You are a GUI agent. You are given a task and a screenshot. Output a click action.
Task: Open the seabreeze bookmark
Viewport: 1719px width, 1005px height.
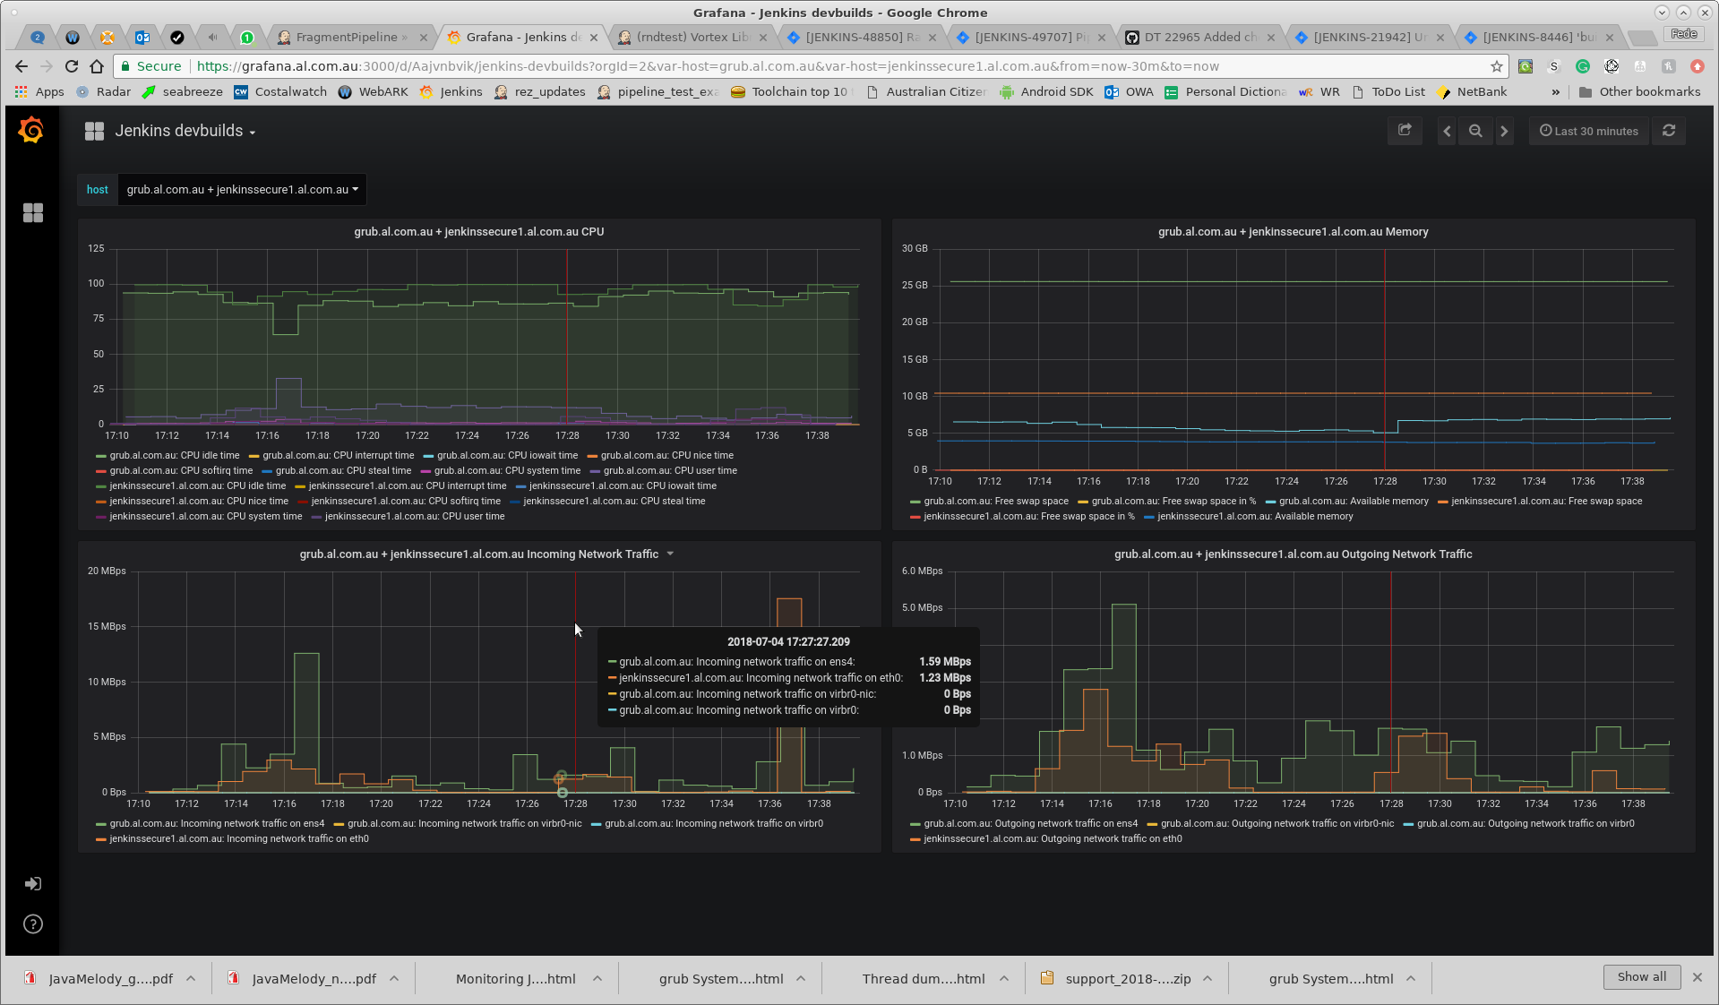point(183,91)
